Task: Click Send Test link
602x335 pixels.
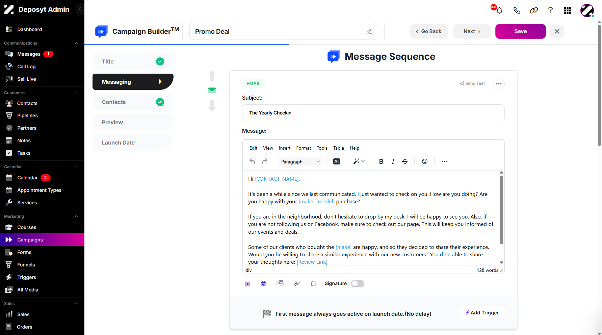Action: [x=472, y=83]
